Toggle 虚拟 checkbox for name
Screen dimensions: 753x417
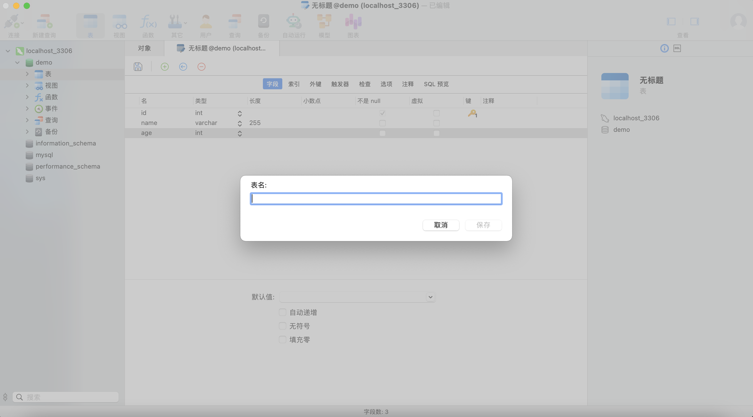tap(436, 123)
